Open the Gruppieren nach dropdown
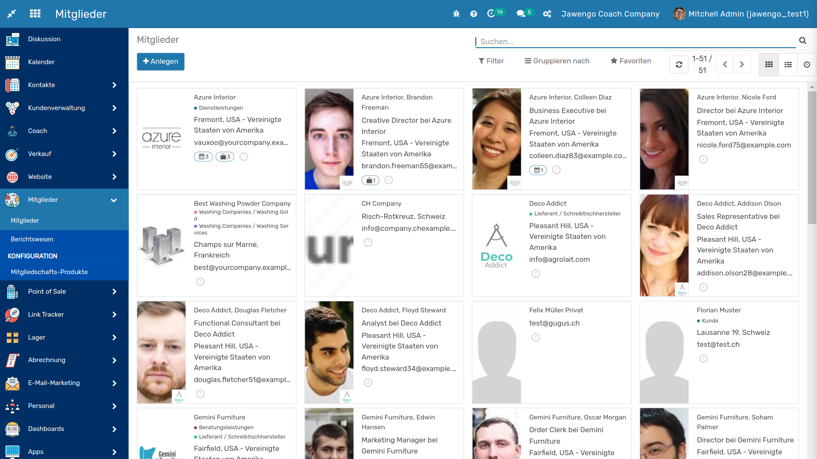This screenshot has height=459, width=817. pos(557,61)
